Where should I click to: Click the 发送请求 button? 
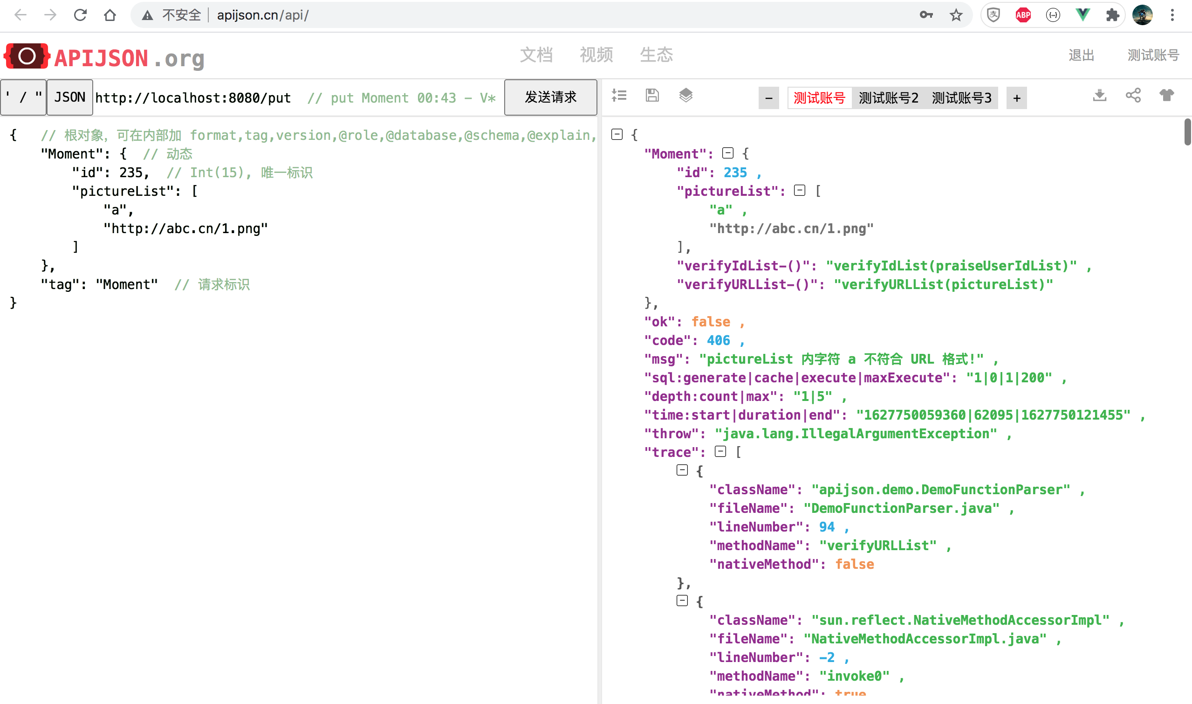click(550, 97)
